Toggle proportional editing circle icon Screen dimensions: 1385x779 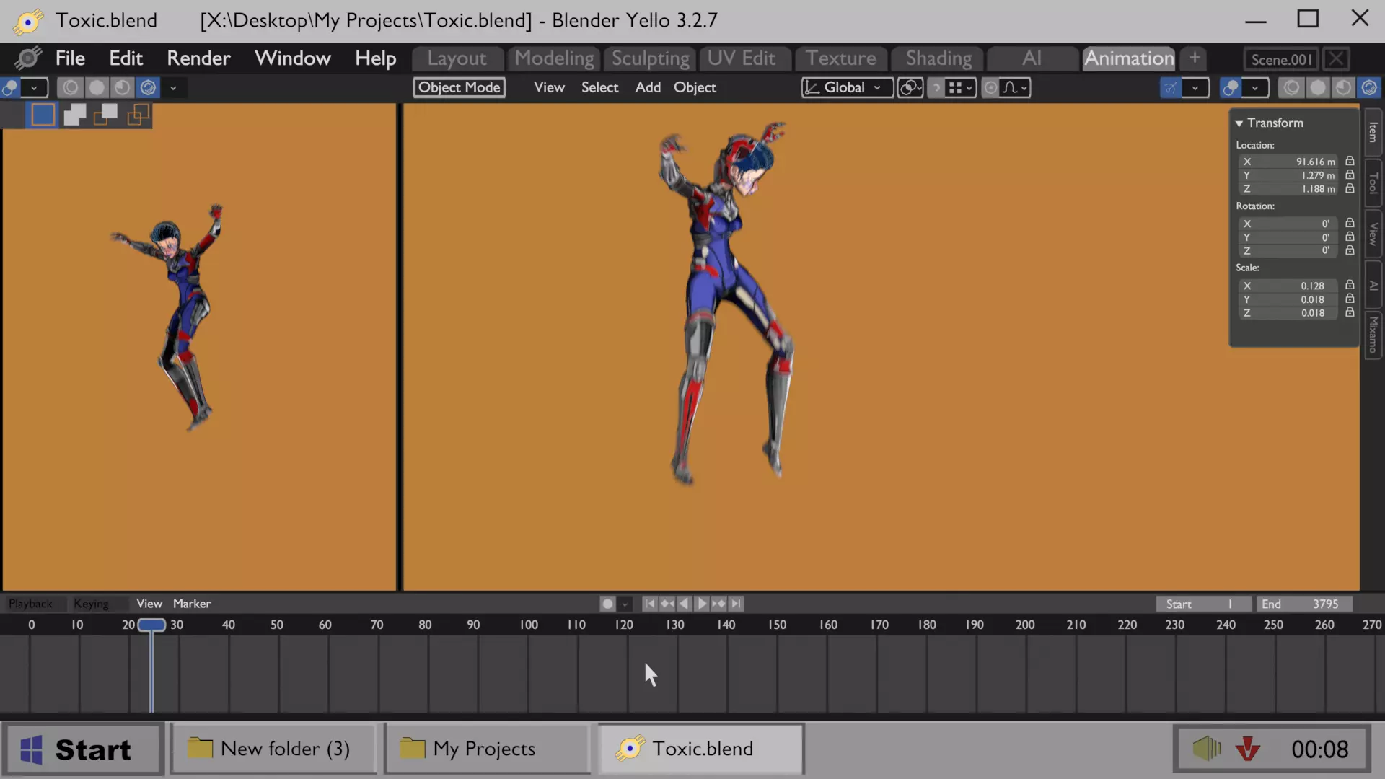tap(991, 88)
